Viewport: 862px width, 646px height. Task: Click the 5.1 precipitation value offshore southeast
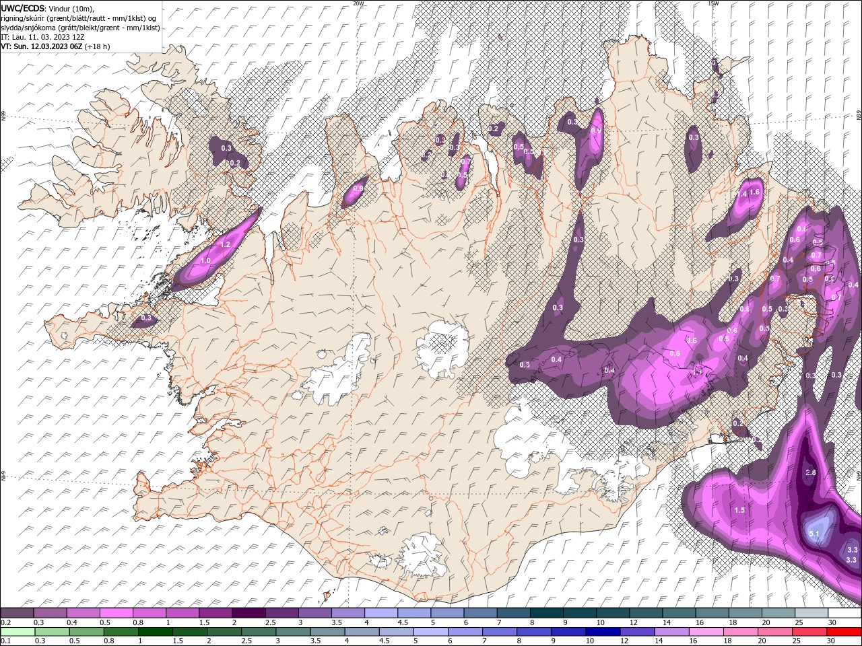click(814, 534)
